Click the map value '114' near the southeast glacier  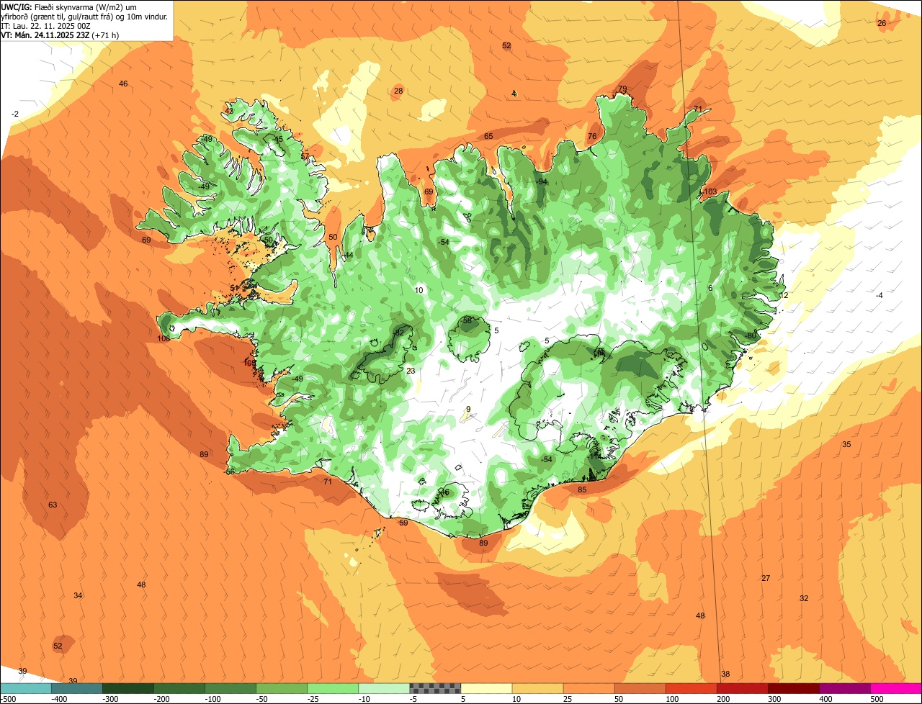click(x=596, y=456)
